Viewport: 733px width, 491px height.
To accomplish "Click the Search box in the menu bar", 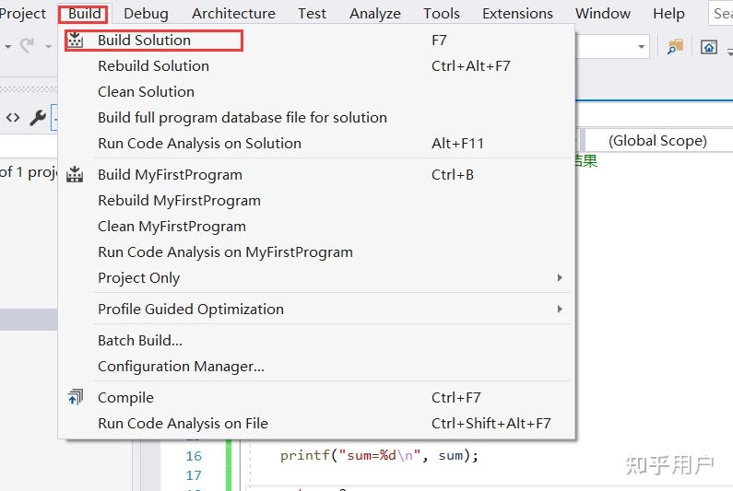I will tap(722, 14).
